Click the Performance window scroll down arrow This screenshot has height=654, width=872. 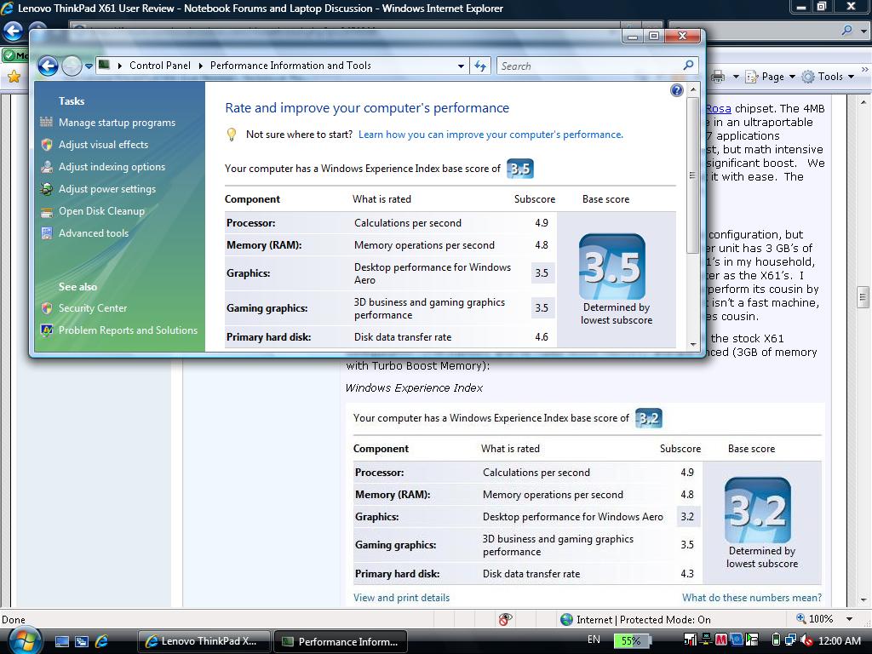693,344
